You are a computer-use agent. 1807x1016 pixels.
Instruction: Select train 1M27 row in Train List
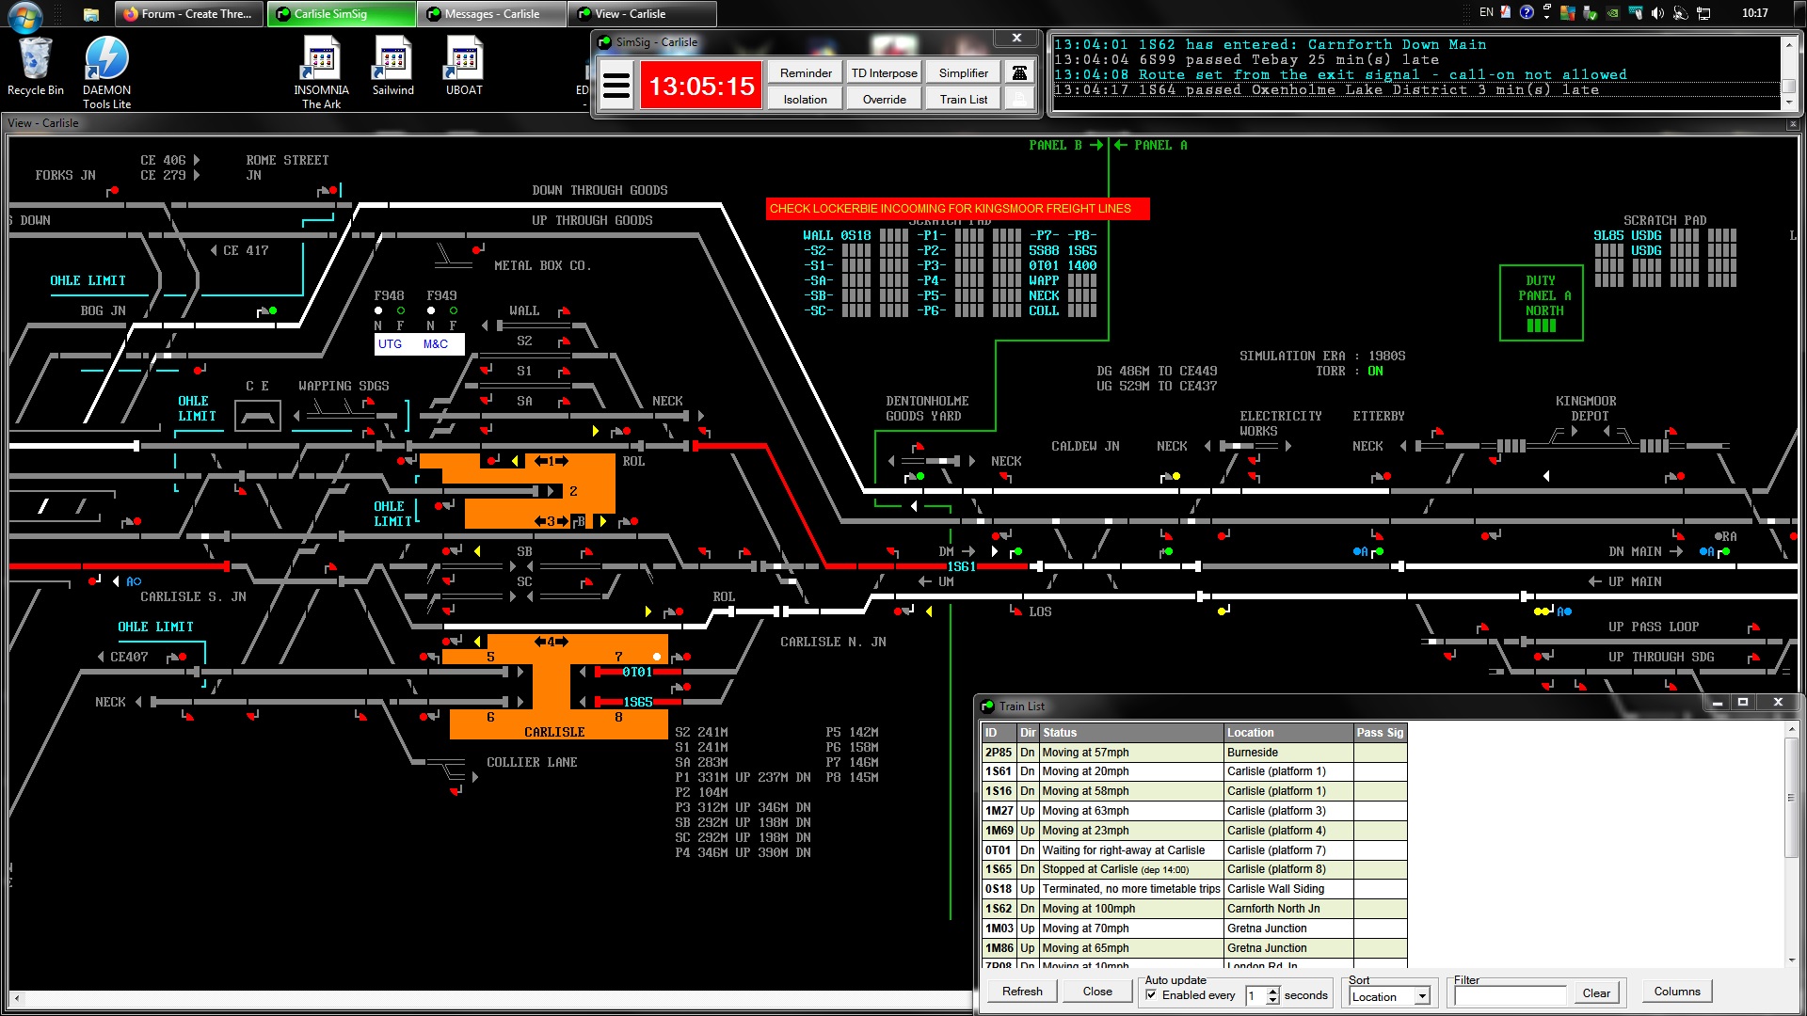[1193, 811]
